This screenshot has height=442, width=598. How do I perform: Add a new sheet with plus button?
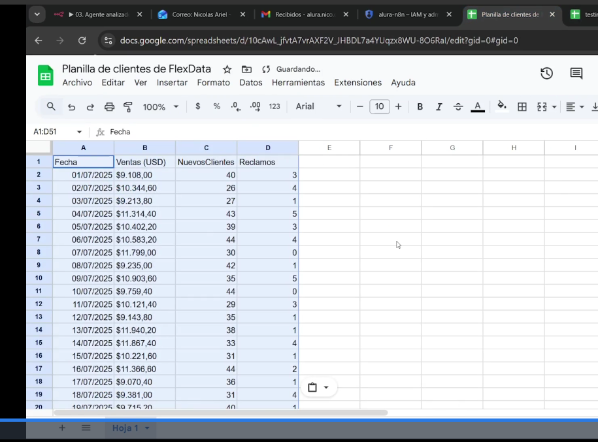coord(62,428)
